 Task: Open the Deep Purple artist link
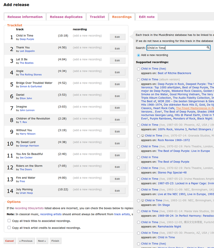coord(27,39)
